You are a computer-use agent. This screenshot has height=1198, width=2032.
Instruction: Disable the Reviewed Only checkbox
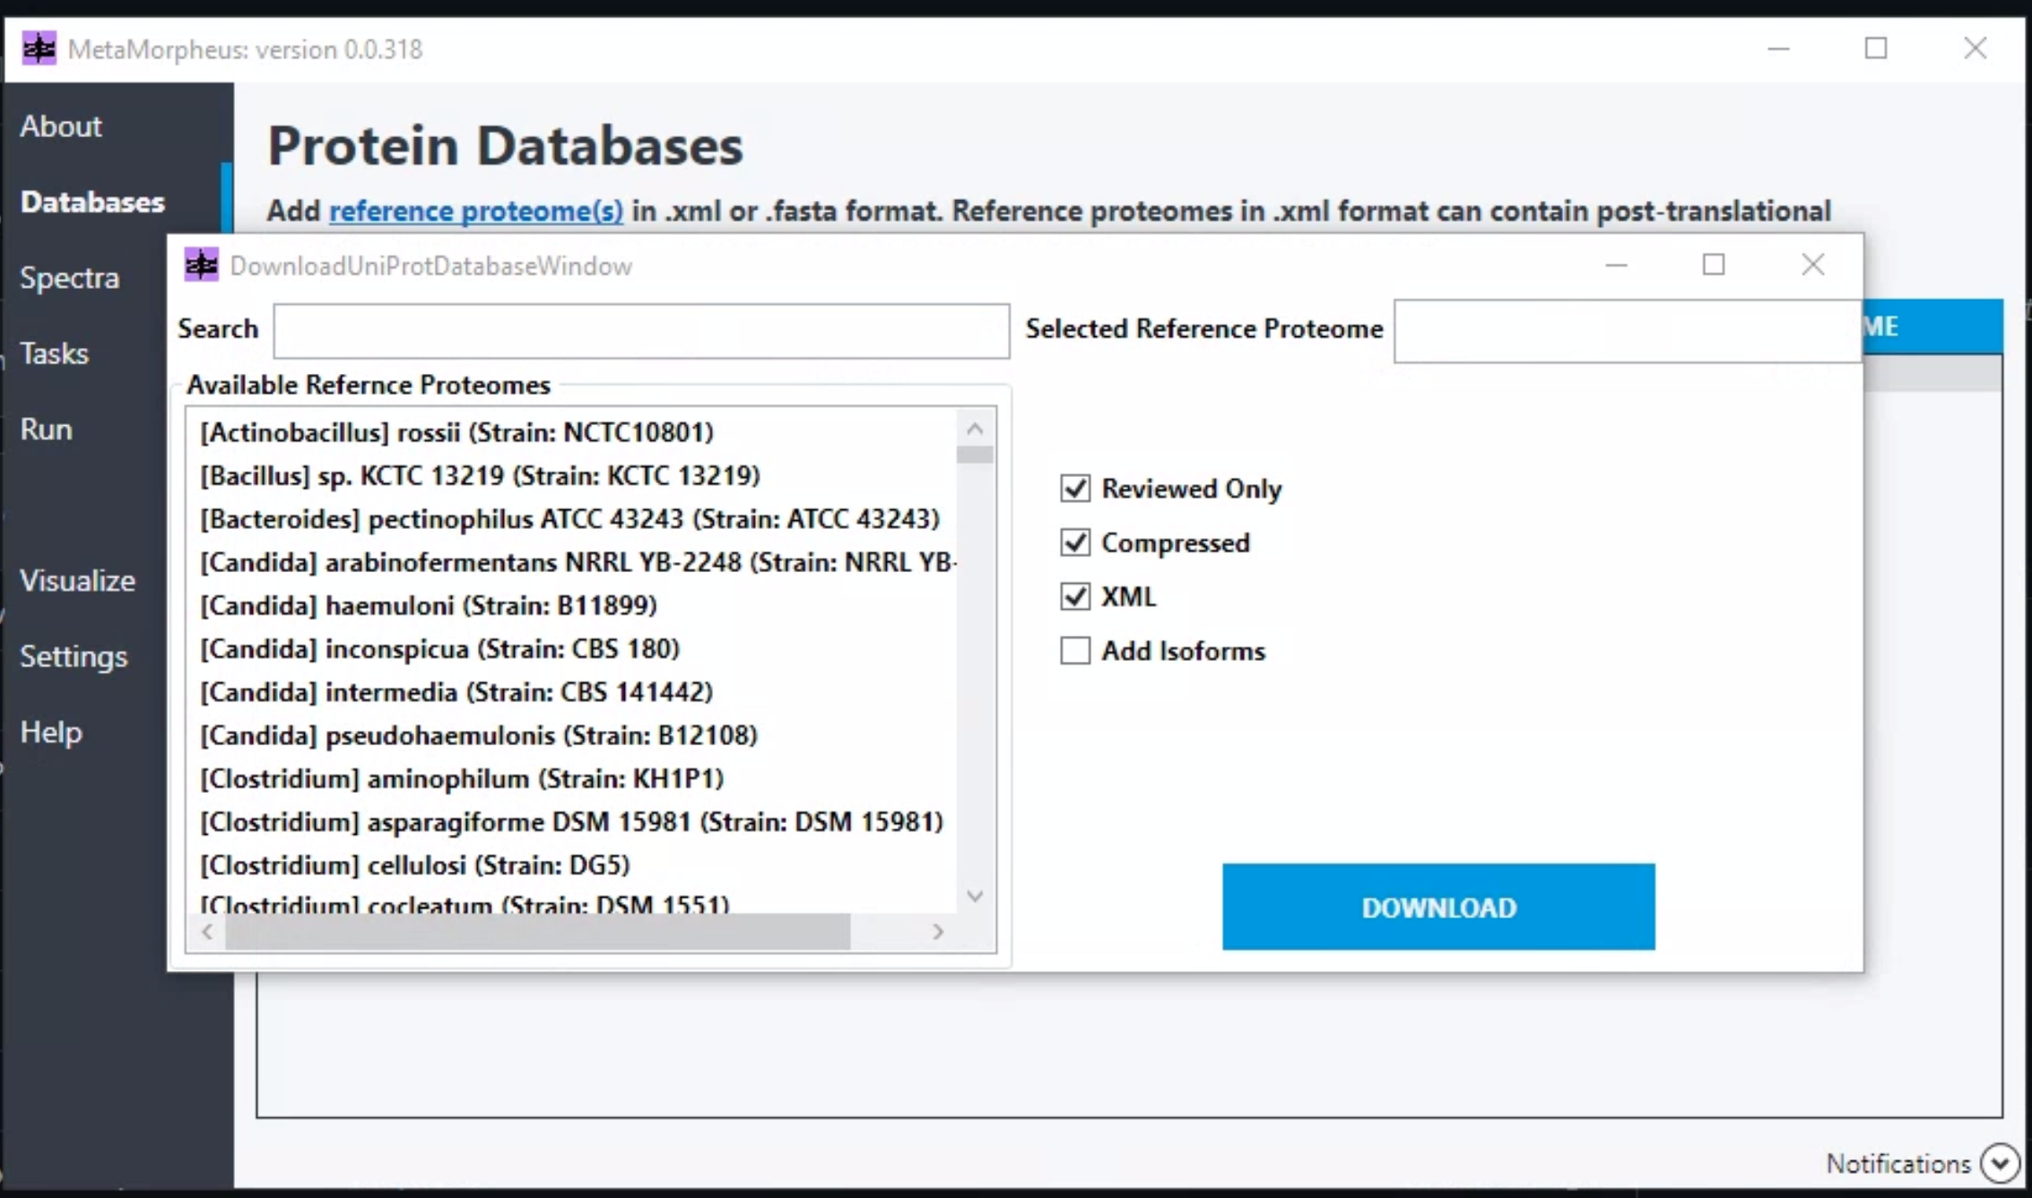[x=1074, y=488]
